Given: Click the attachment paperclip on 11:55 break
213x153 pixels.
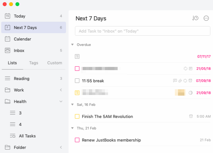Looking at the screenshot, I should [x=180, y=81].
